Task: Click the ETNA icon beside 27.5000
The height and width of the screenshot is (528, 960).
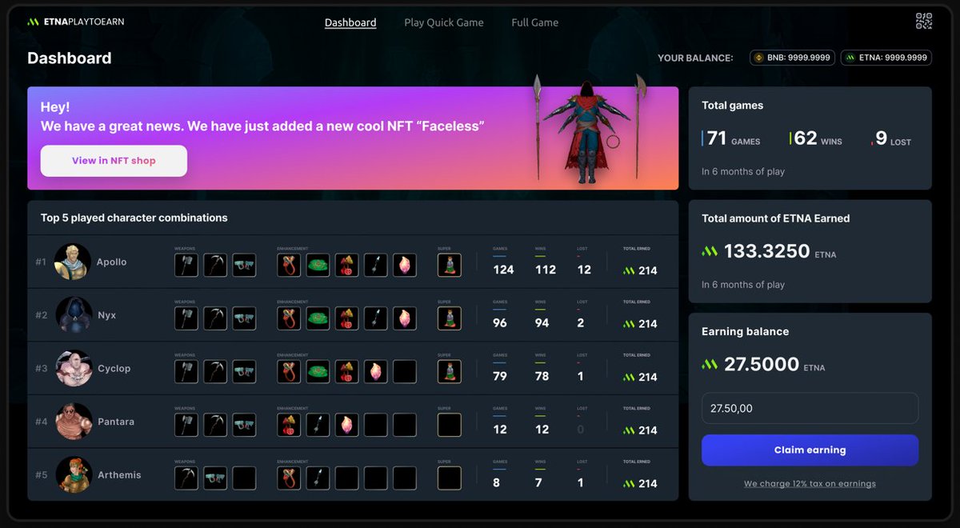Action: click(x=710, y=365)
